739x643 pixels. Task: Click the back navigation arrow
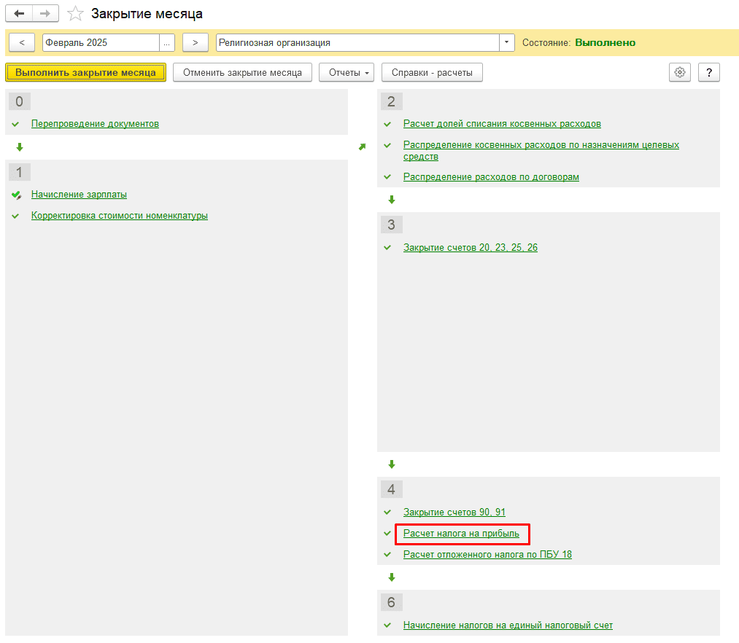(19, 13)
